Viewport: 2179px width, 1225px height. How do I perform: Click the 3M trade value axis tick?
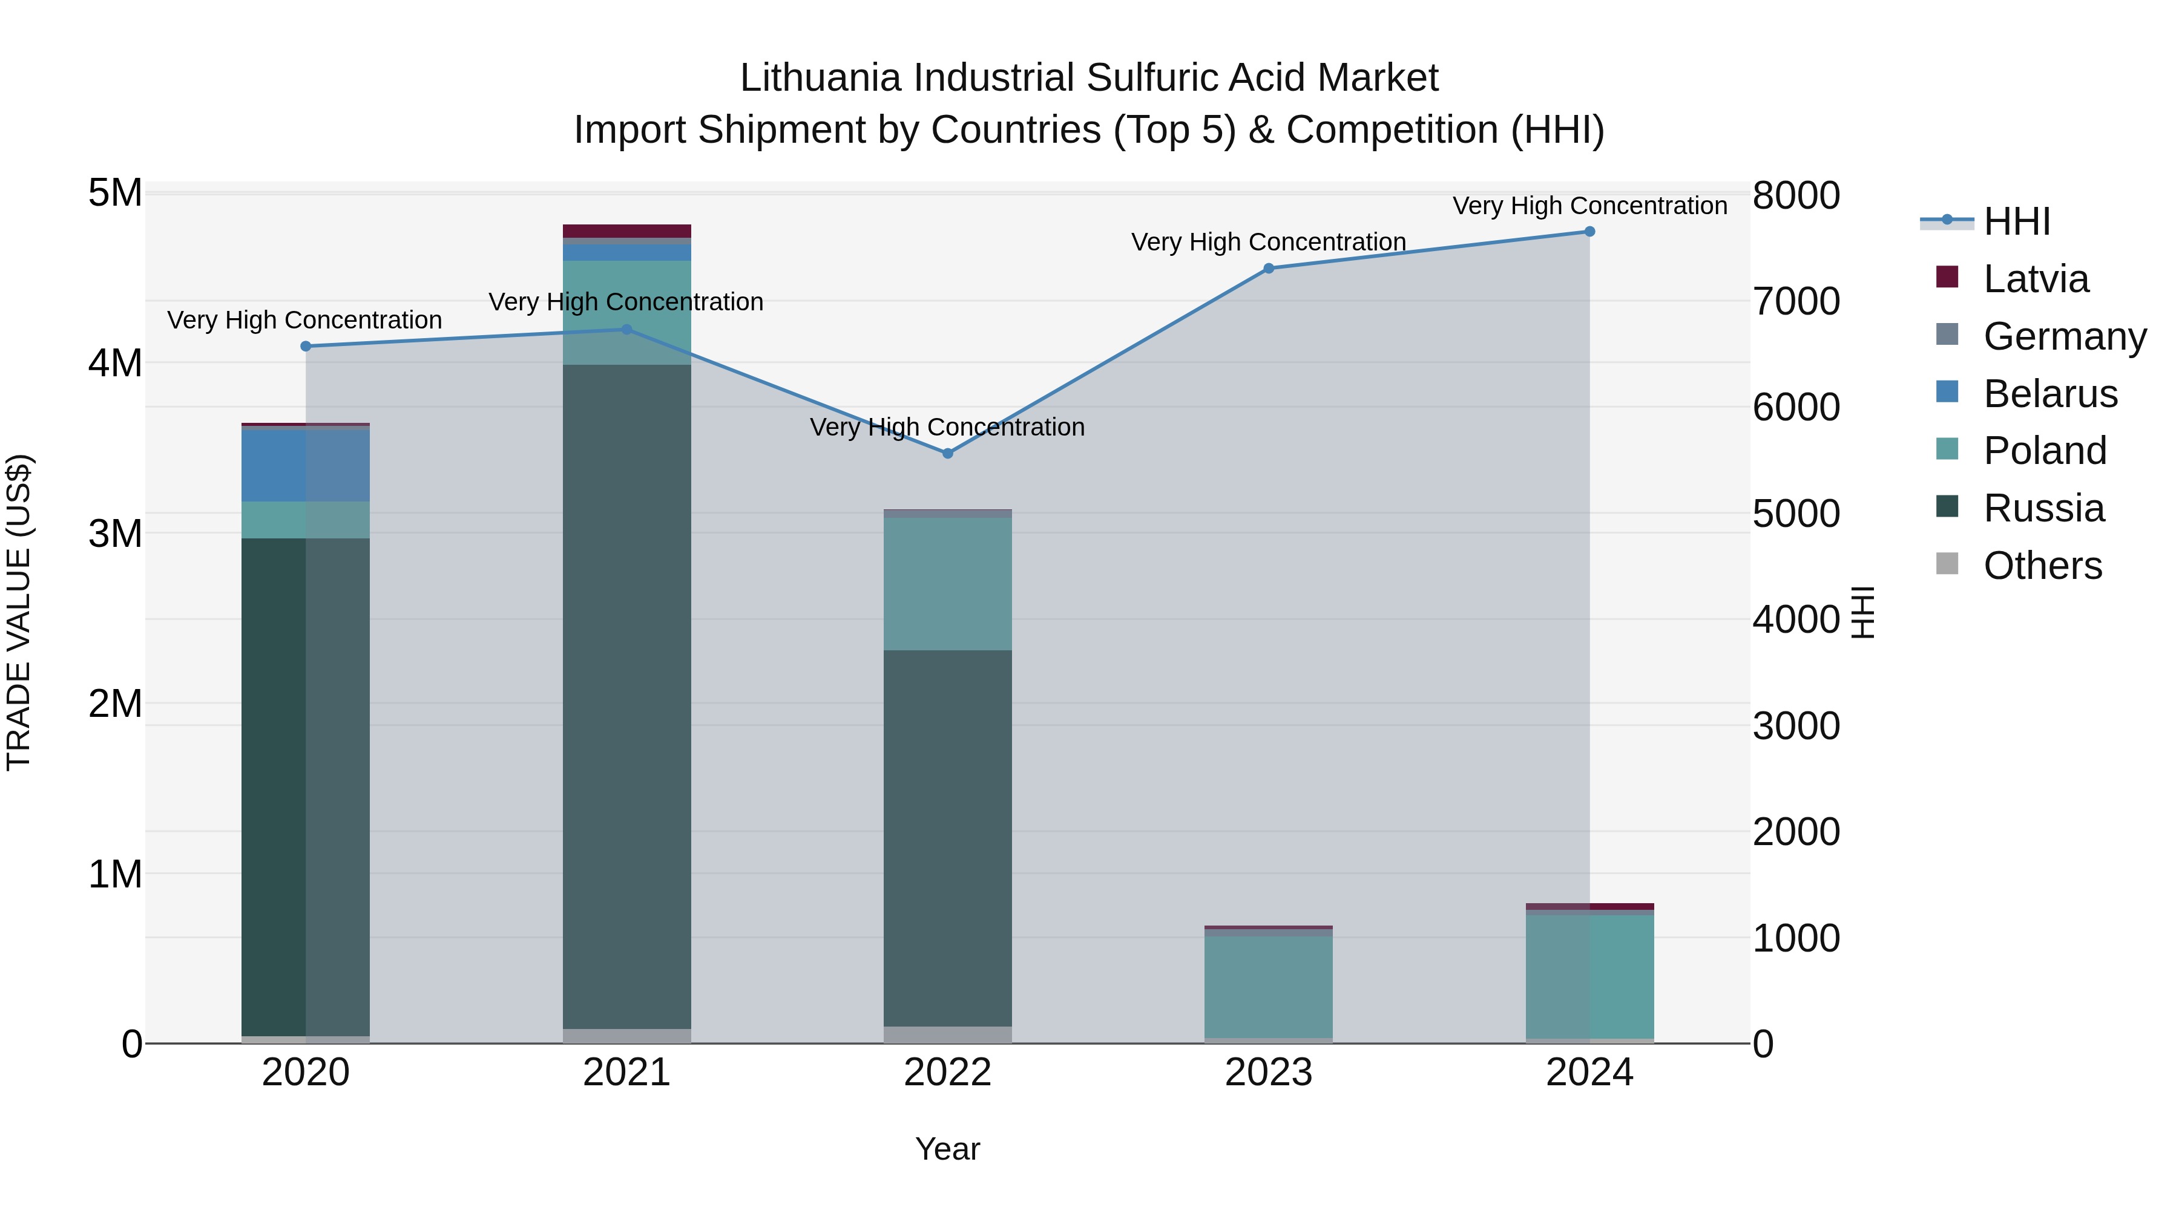point(115,534)
